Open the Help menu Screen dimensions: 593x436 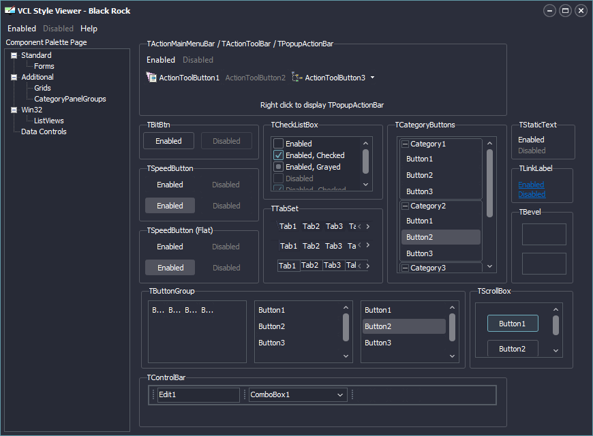pyautogui.click(x=89, y=29)
